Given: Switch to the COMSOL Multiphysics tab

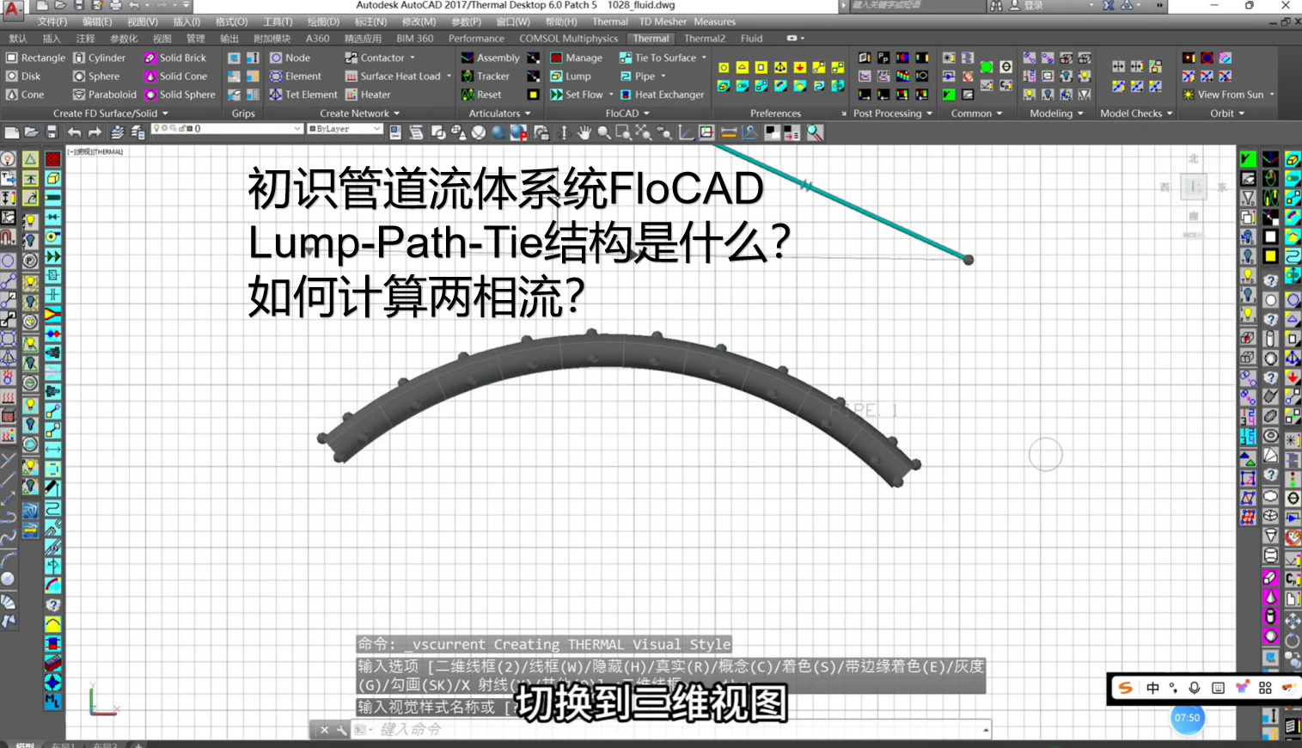Looking at the screenshot, I should click(x=568, y=39).
